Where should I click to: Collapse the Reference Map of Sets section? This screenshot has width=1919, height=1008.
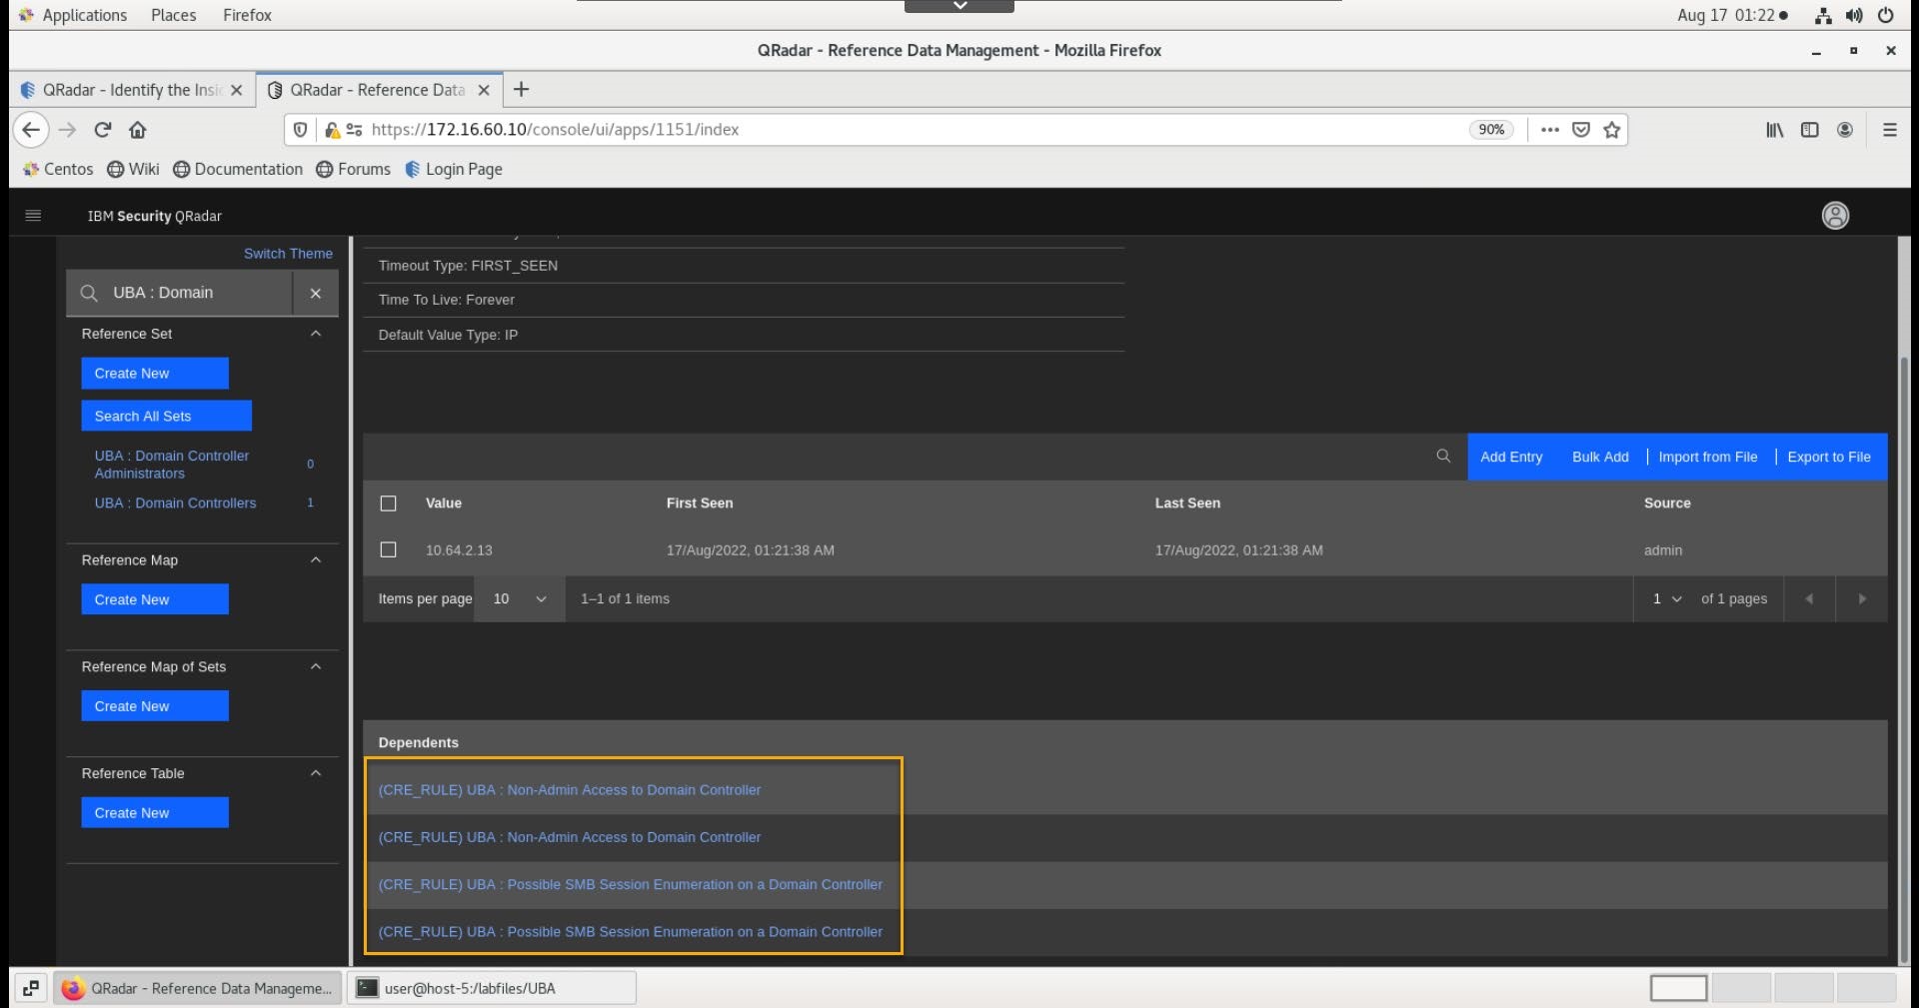[316, 666]
